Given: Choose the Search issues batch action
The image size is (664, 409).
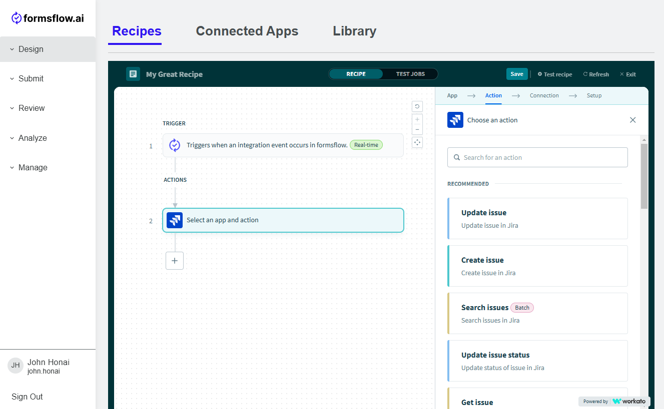Looking at the screenshot, I should (x=537, y=314).
